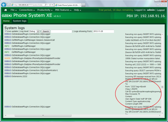Click the 'Executing query: SELECT username' message

point(143,71)
